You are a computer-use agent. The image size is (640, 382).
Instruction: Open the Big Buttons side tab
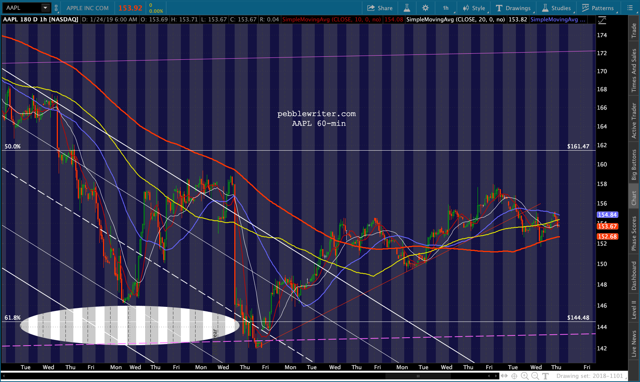point(634,165)
